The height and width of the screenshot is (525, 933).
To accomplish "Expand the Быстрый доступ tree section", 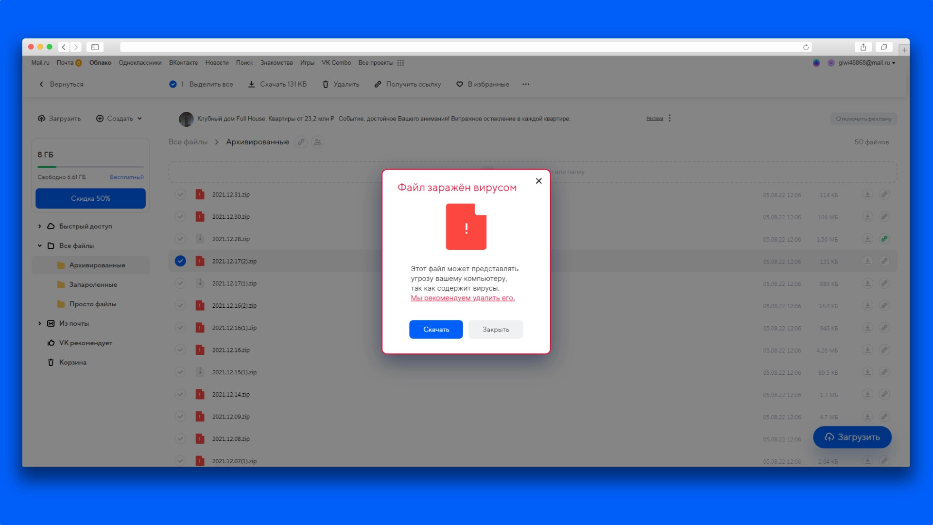I will [x=40, y=226].
